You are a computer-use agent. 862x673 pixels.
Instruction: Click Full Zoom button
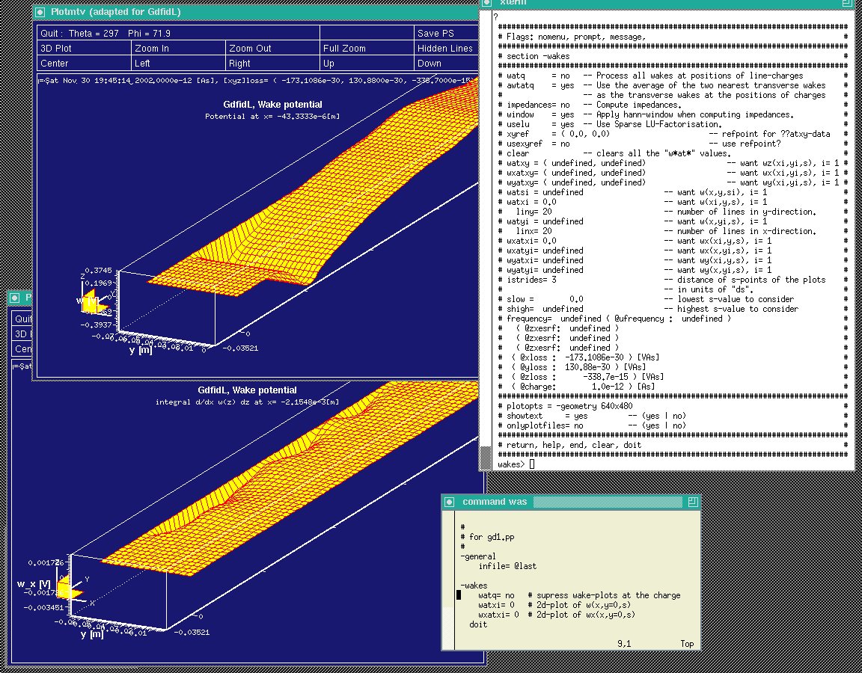click(367, 48)
